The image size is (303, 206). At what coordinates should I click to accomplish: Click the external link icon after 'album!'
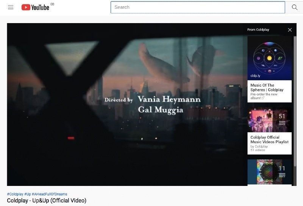pos(263,98)
